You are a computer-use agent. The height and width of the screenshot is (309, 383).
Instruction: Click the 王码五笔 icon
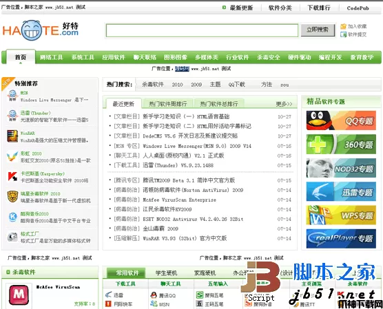tap(200, 304)
